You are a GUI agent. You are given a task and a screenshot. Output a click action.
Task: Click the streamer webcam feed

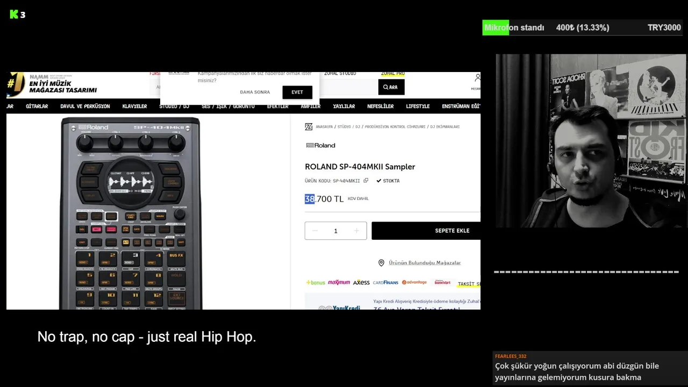(591, 141)
